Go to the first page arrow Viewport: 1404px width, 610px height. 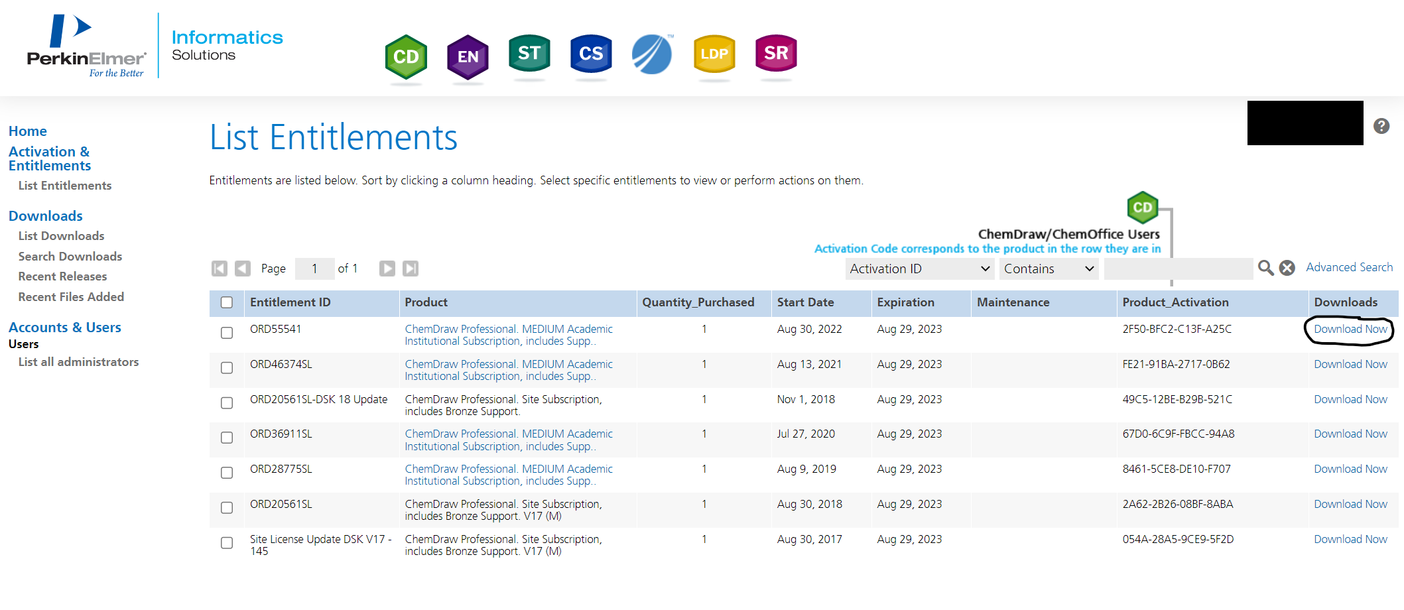pos(220,269)
